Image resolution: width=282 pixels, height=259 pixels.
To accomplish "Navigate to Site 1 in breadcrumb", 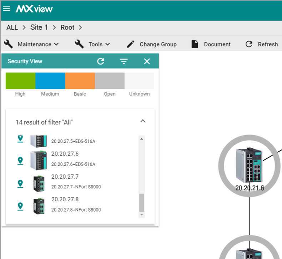I will (x=39, y=27).
